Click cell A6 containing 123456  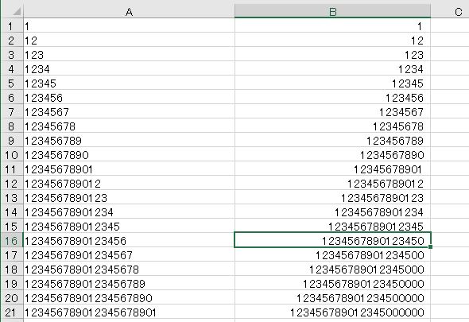click(x=129, y=98)
